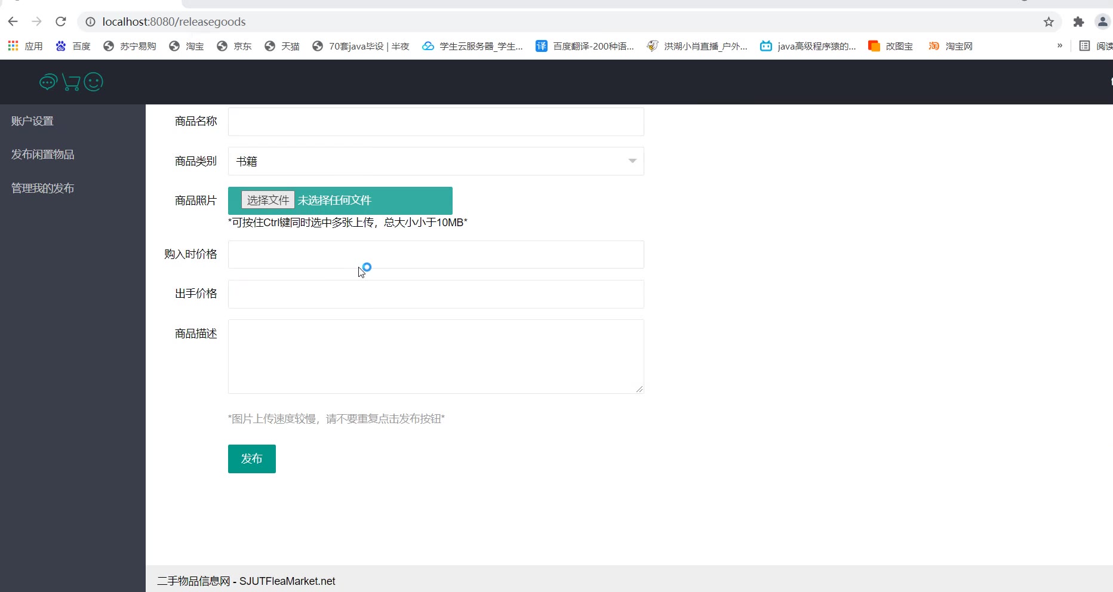Open the 淘宝网 bookmark
This screenshot has height=592, width=1113.
pyautogui.click(x=950, y=46)
